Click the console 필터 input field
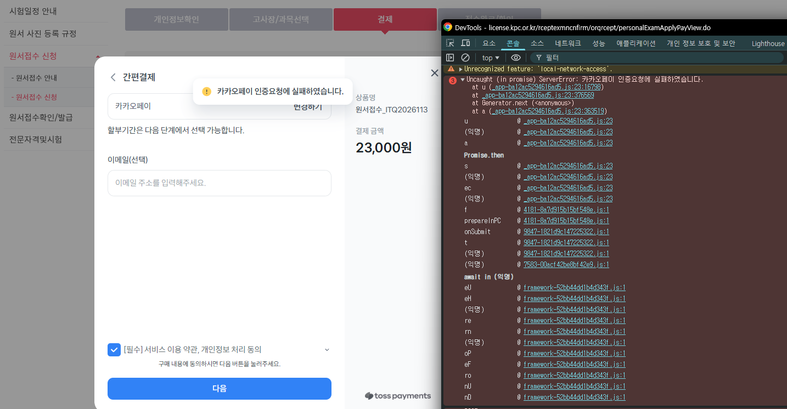The image size is (787, 409). (656, 58)
